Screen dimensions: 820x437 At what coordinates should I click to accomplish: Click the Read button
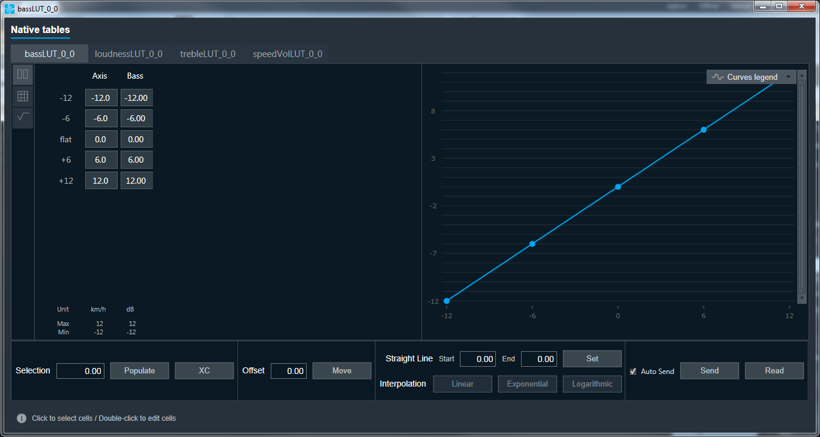click(774, 371)
